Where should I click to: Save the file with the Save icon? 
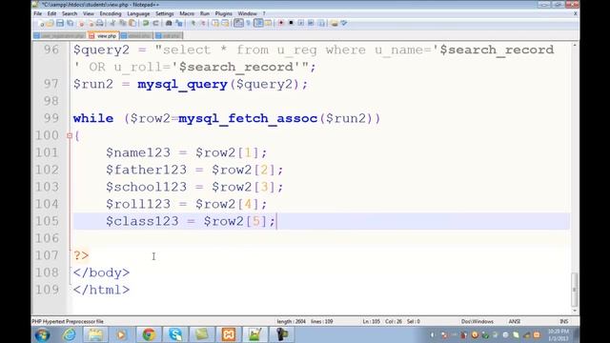(x=60, y=23)
